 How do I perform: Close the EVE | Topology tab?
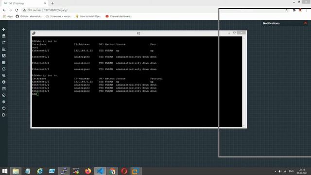45,3
